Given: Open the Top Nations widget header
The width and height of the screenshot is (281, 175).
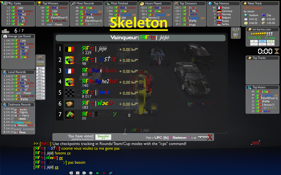Looking at the screenshot, I should (224, 3).
